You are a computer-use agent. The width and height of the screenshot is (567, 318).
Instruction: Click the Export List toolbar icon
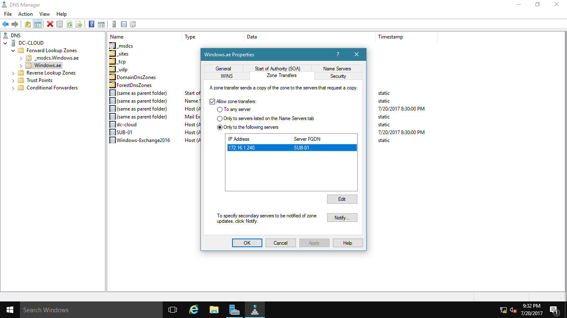coord(79,24)
